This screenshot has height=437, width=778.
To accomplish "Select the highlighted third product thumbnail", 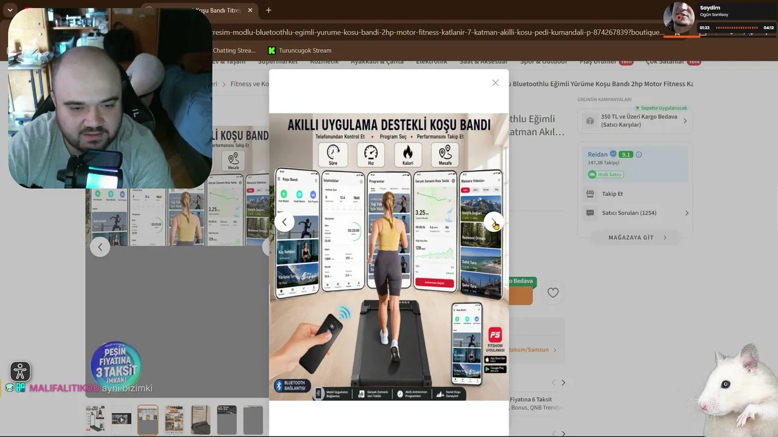I will coord(148,420).
